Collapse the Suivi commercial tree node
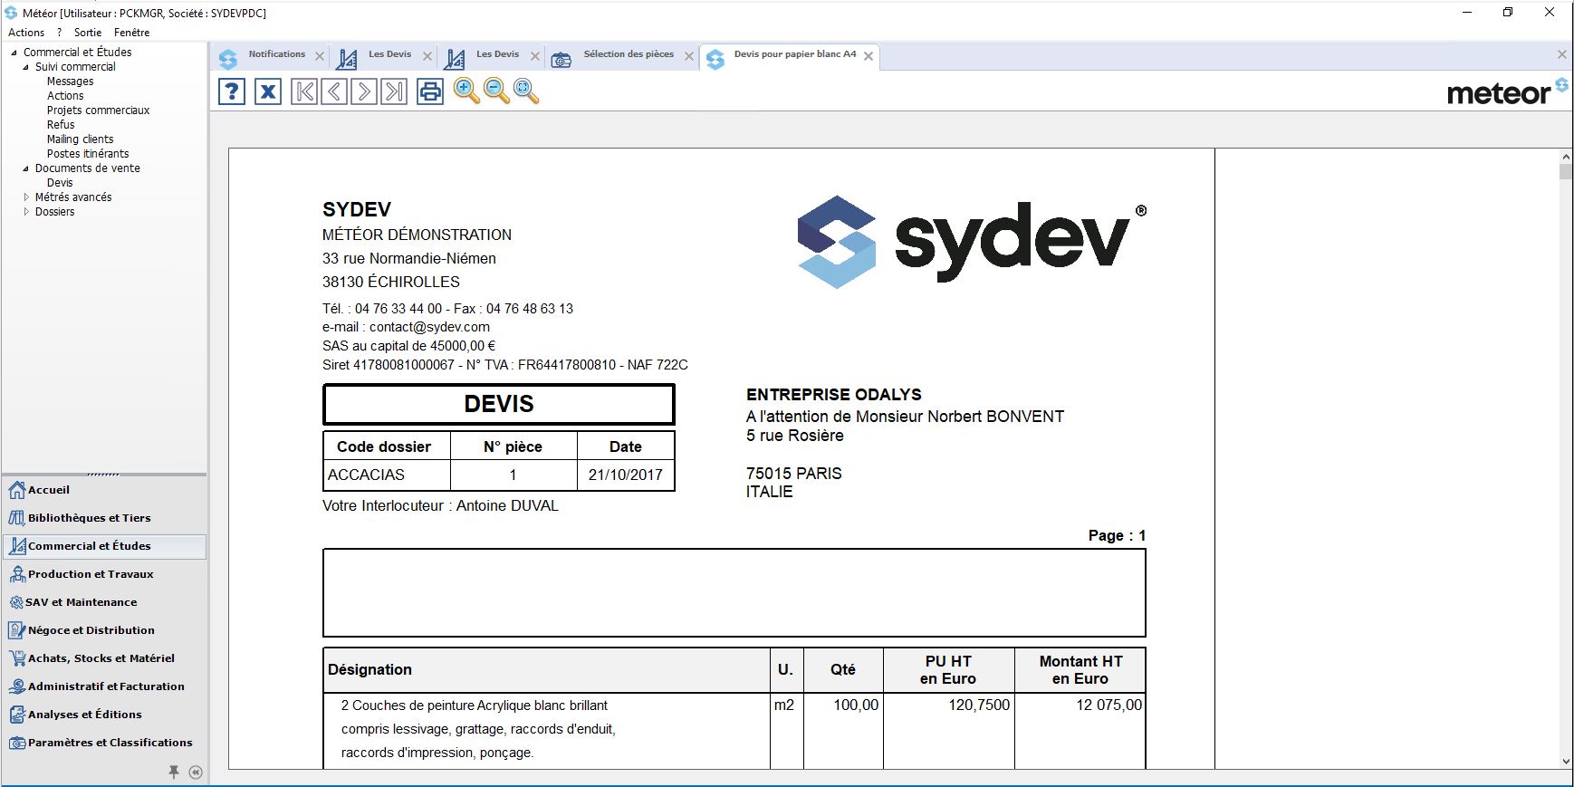Screen dimensions: 1574x787 [25, 67]
